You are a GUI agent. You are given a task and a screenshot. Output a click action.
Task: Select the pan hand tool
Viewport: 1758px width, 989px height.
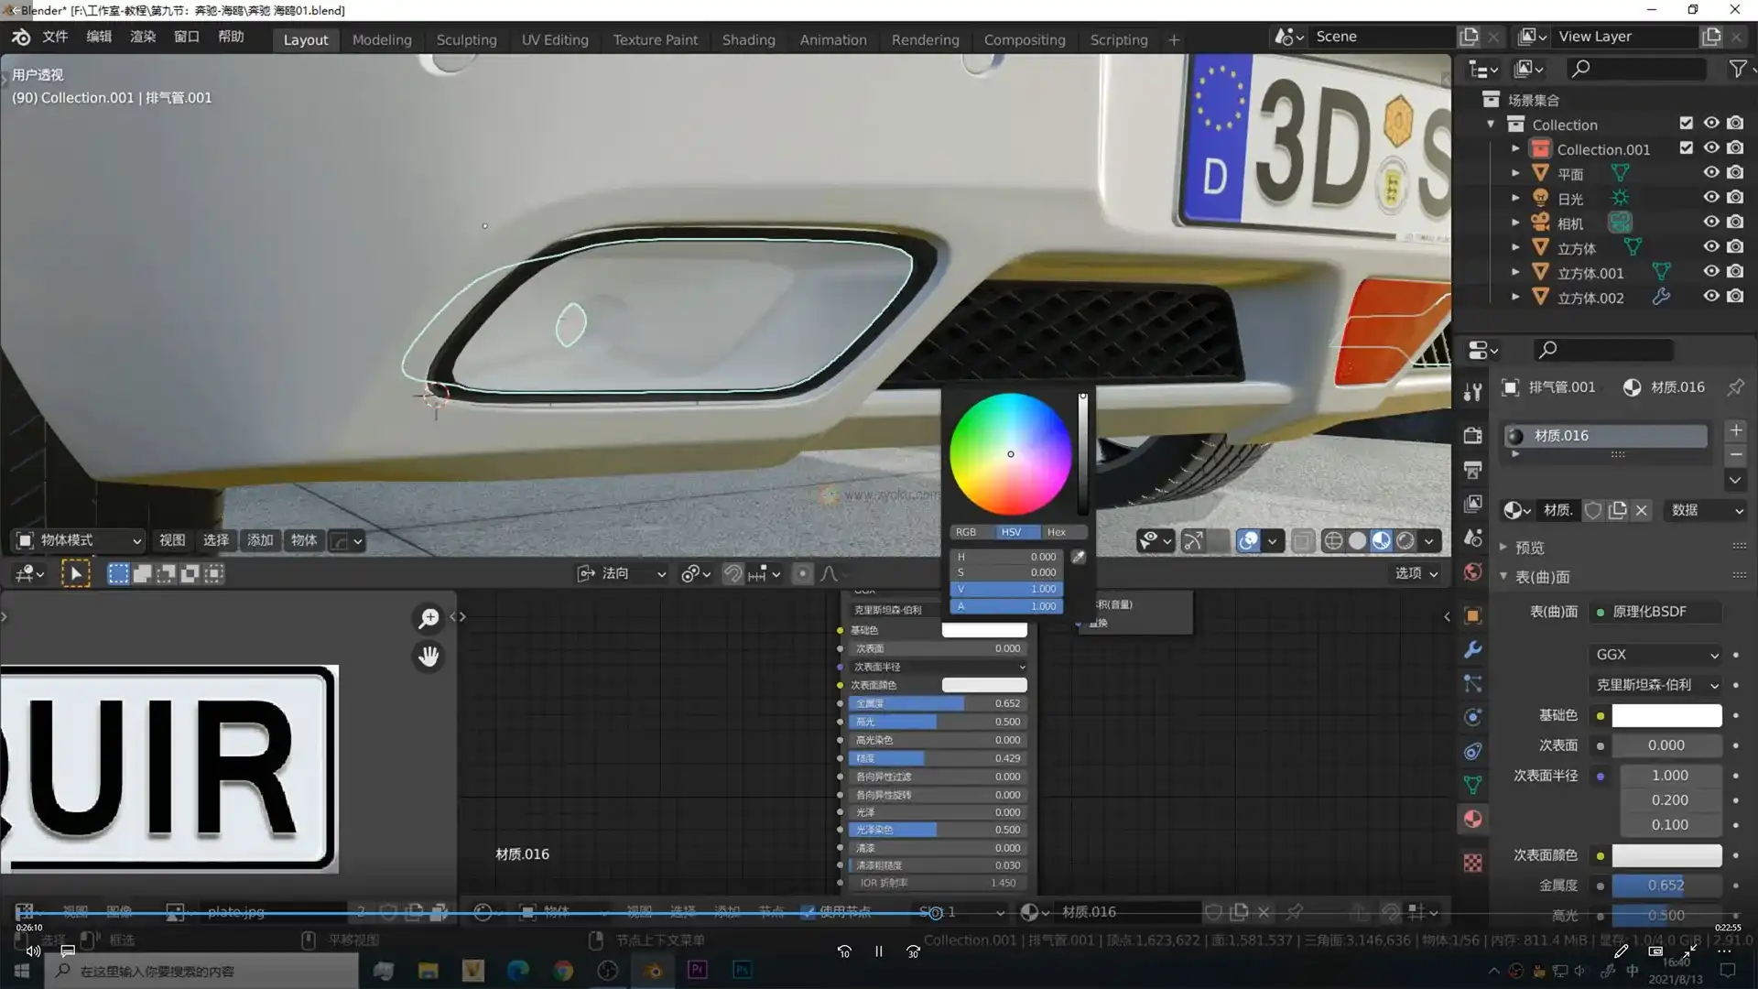pos(429,657)
